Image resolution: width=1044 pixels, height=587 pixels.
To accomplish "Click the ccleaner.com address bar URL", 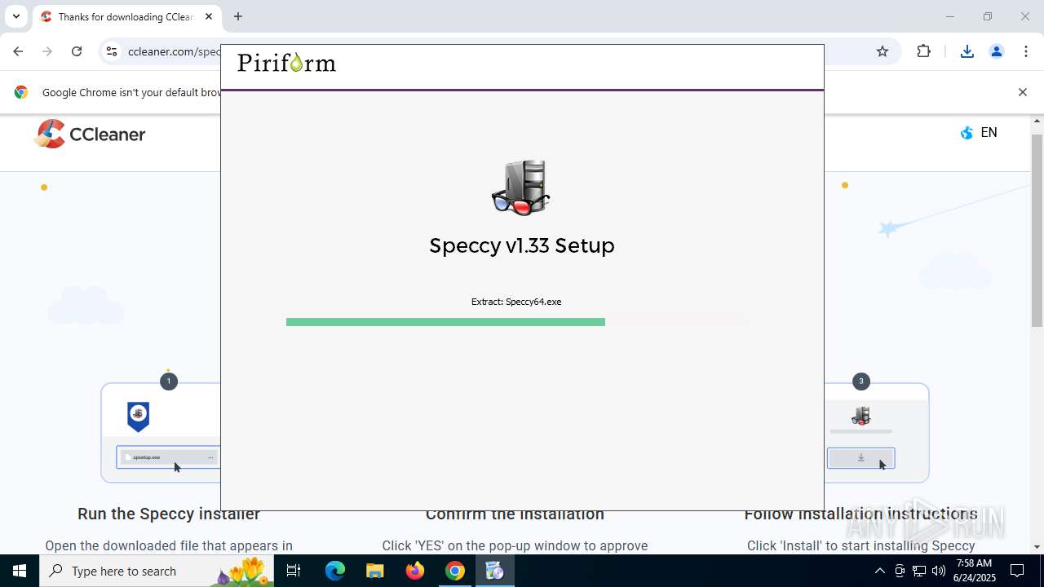I will point(175,51).
